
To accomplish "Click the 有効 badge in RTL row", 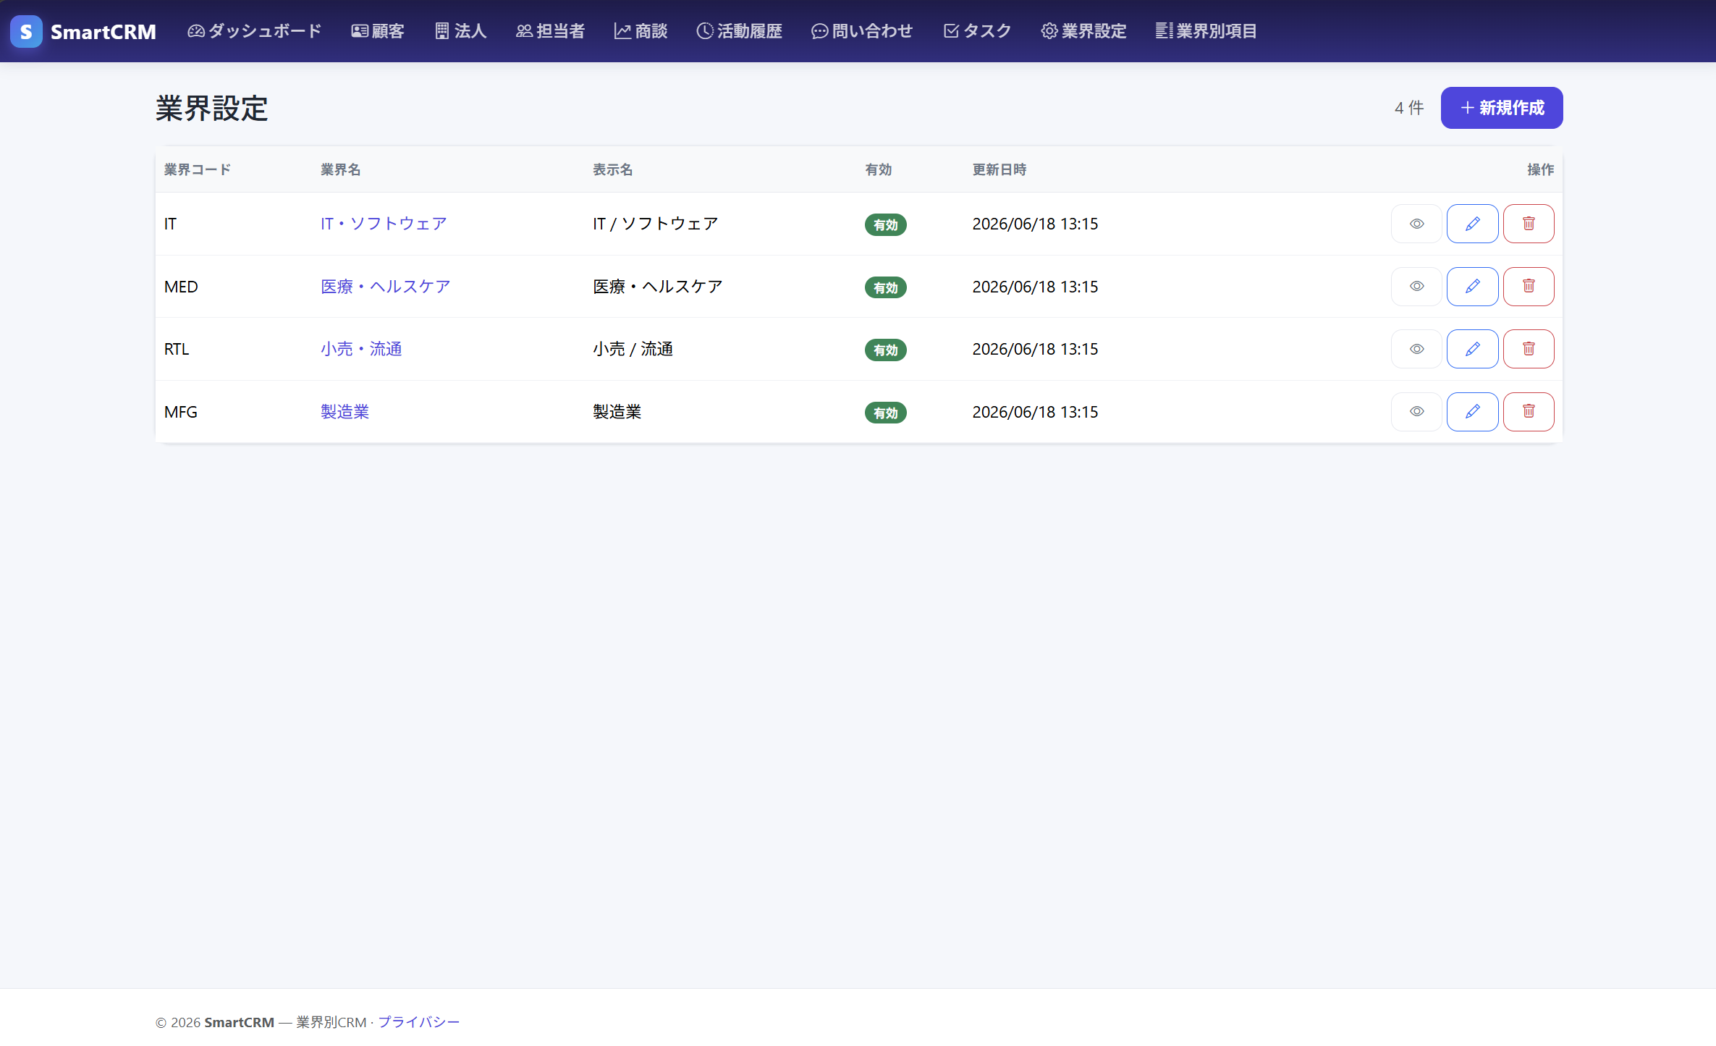I will (885, 350).
